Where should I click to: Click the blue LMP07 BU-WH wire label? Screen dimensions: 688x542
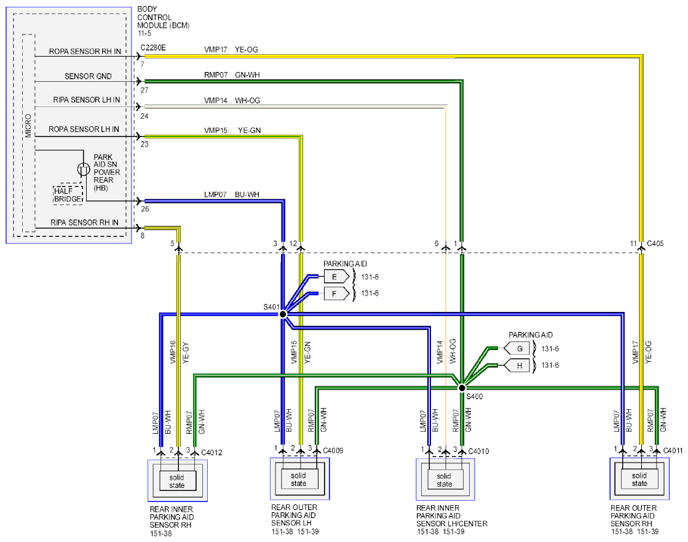232,194
